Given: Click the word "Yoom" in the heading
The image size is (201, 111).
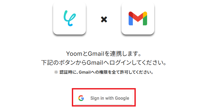Looking at the screenshot, I should click(x=74, y=54).
